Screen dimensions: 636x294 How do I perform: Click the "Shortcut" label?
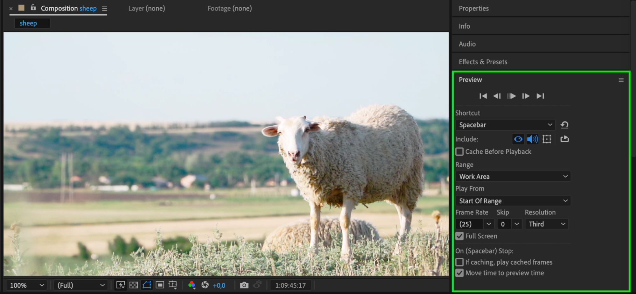point(467,113)
